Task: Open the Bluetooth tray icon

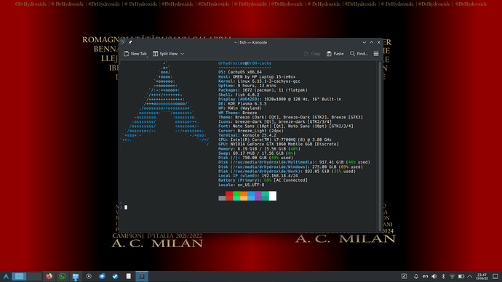Action: pos(443,276)
